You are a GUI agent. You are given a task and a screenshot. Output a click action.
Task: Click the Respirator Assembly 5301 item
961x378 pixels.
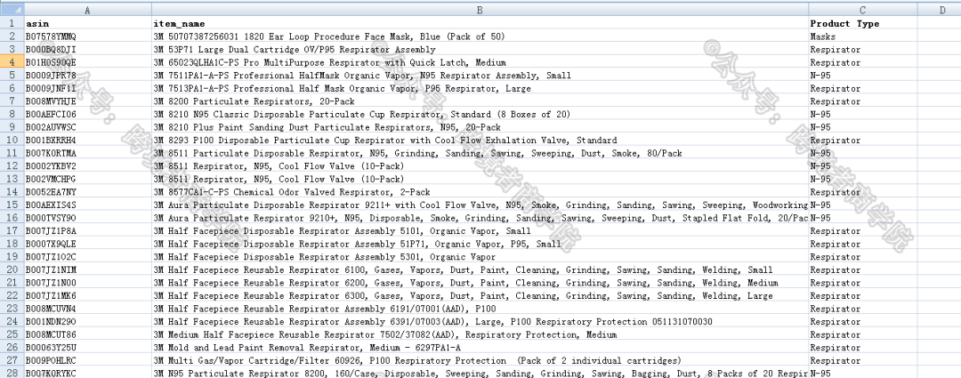480,257
